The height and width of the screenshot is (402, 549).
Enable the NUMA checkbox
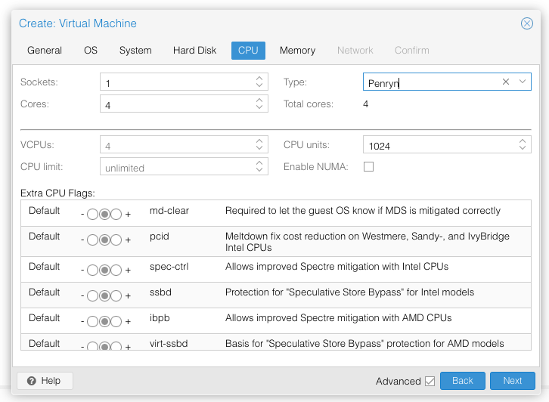coord(368,166)
